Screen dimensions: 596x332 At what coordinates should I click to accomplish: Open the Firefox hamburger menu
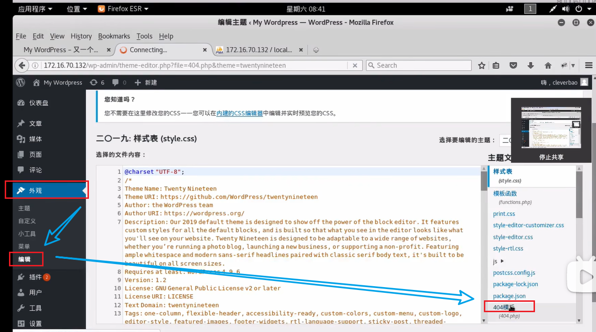588,65
